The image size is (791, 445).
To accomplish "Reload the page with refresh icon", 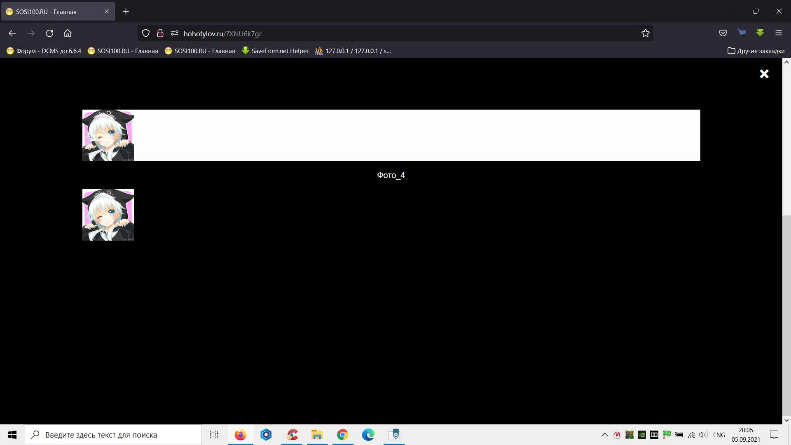I will click(49, 33).
